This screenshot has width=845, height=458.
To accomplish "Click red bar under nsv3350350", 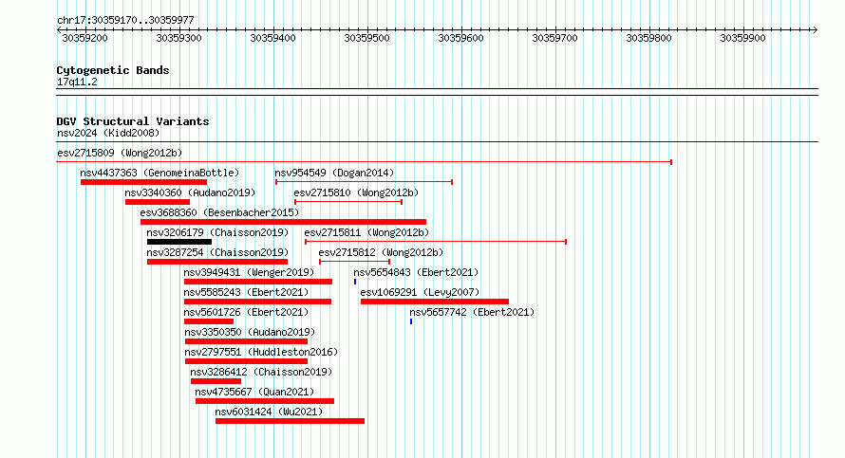I will pyautogui.click(x=246, y=341).
